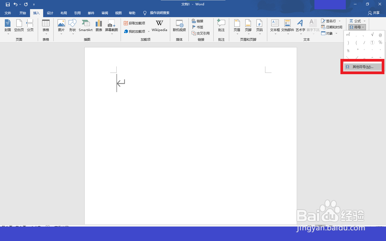Insert a 文本框 text box
The image size is (386, 241).
tap(275, 27)
